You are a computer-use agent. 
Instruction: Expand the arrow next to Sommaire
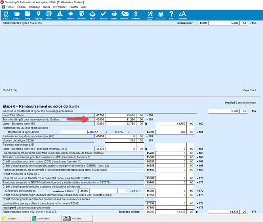[x=143, y=15]
